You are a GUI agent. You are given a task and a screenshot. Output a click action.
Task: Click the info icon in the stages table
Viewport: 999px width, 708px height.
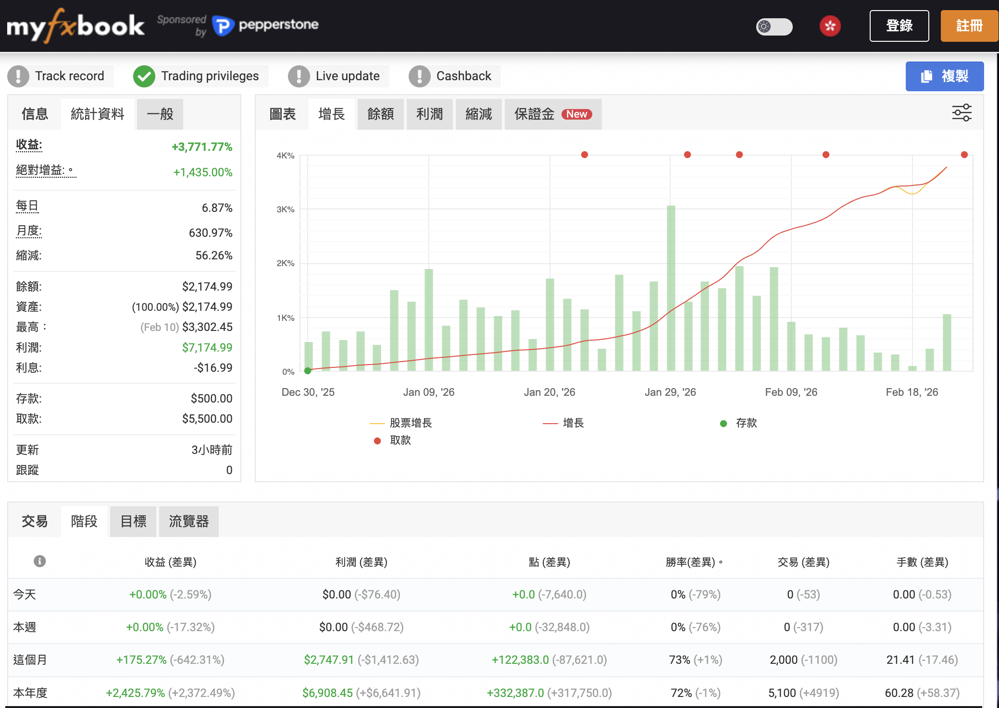click(39, 562)
